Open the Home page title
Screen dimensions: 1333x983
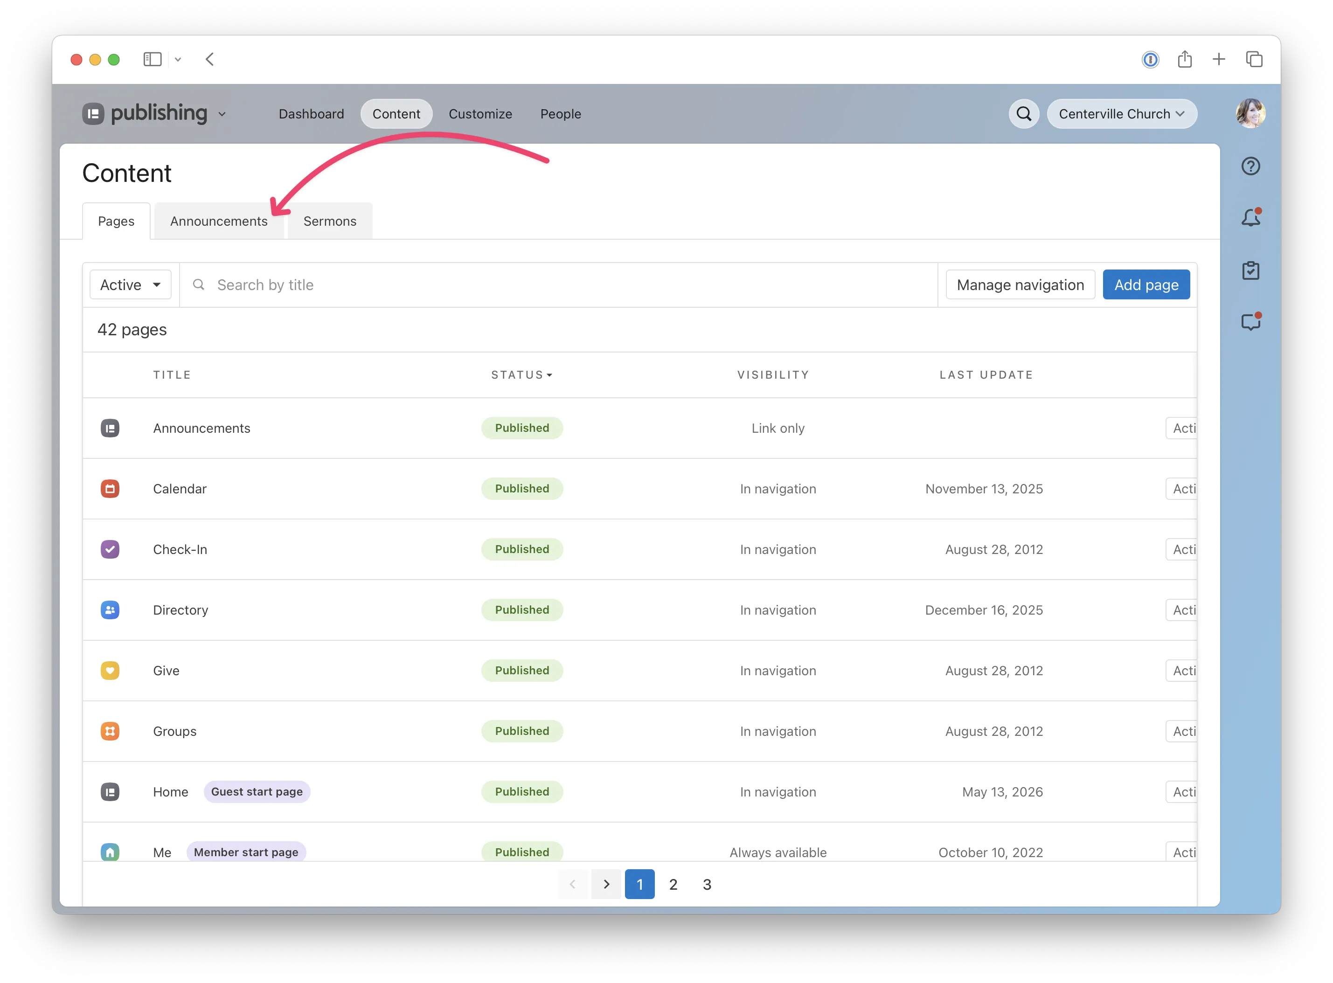pyautogui.click(x=171, y=793)
